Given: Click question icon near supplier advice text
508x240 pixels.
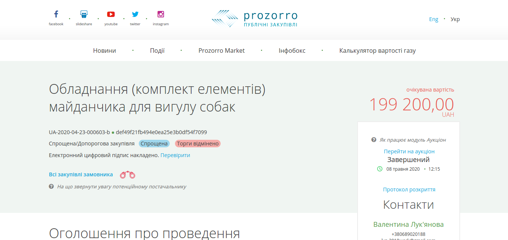Looking at the screenshot, I should coord(51,186).
